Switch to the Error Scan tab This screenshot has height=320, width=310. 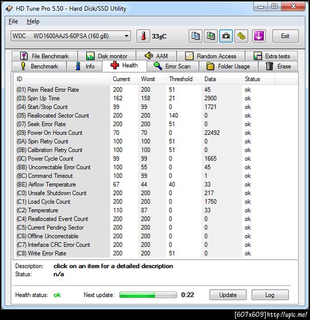[x=173, y=66]
